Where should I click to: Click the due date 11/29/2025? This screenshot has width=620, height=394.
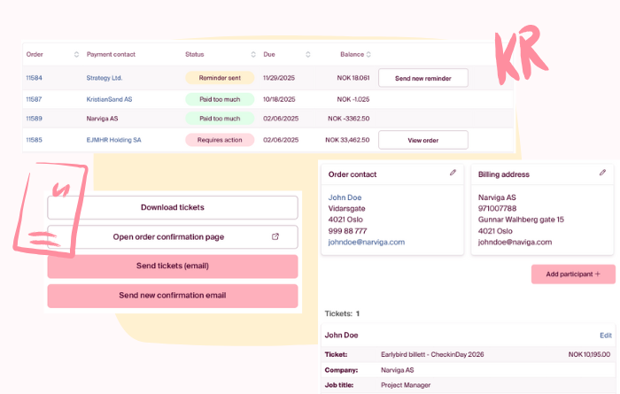pos(279,78)
